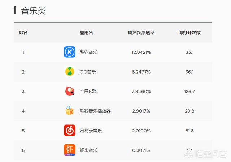
Task: Click the open count 33.1
Action: [x=189, y=52]
